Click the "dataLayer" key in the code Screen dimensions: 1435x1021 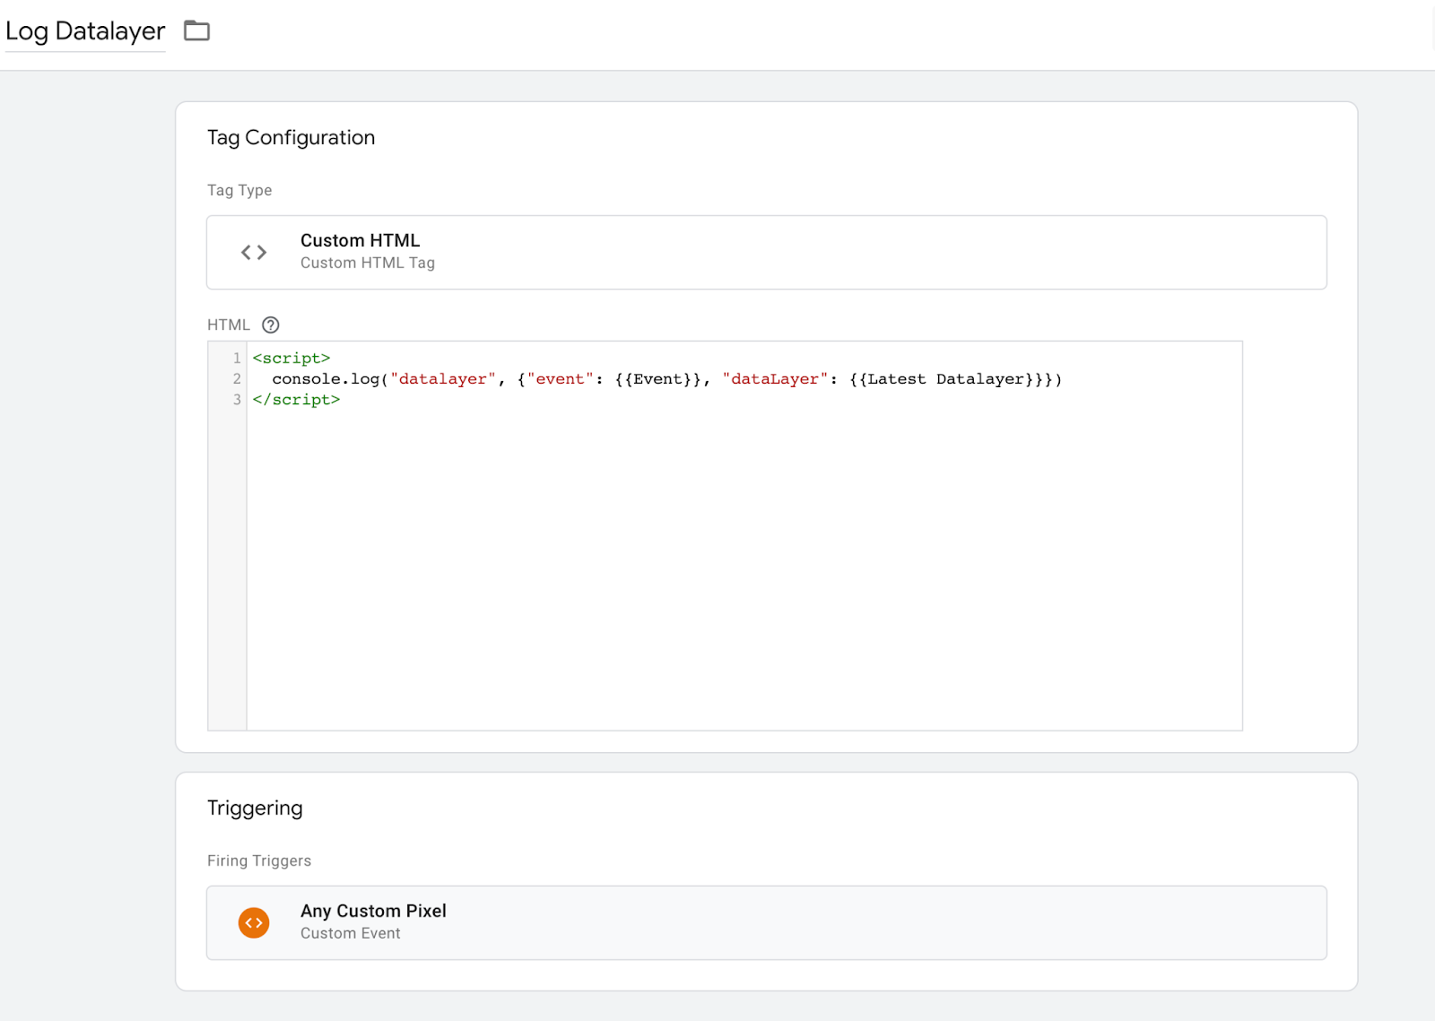coord(775,379)
